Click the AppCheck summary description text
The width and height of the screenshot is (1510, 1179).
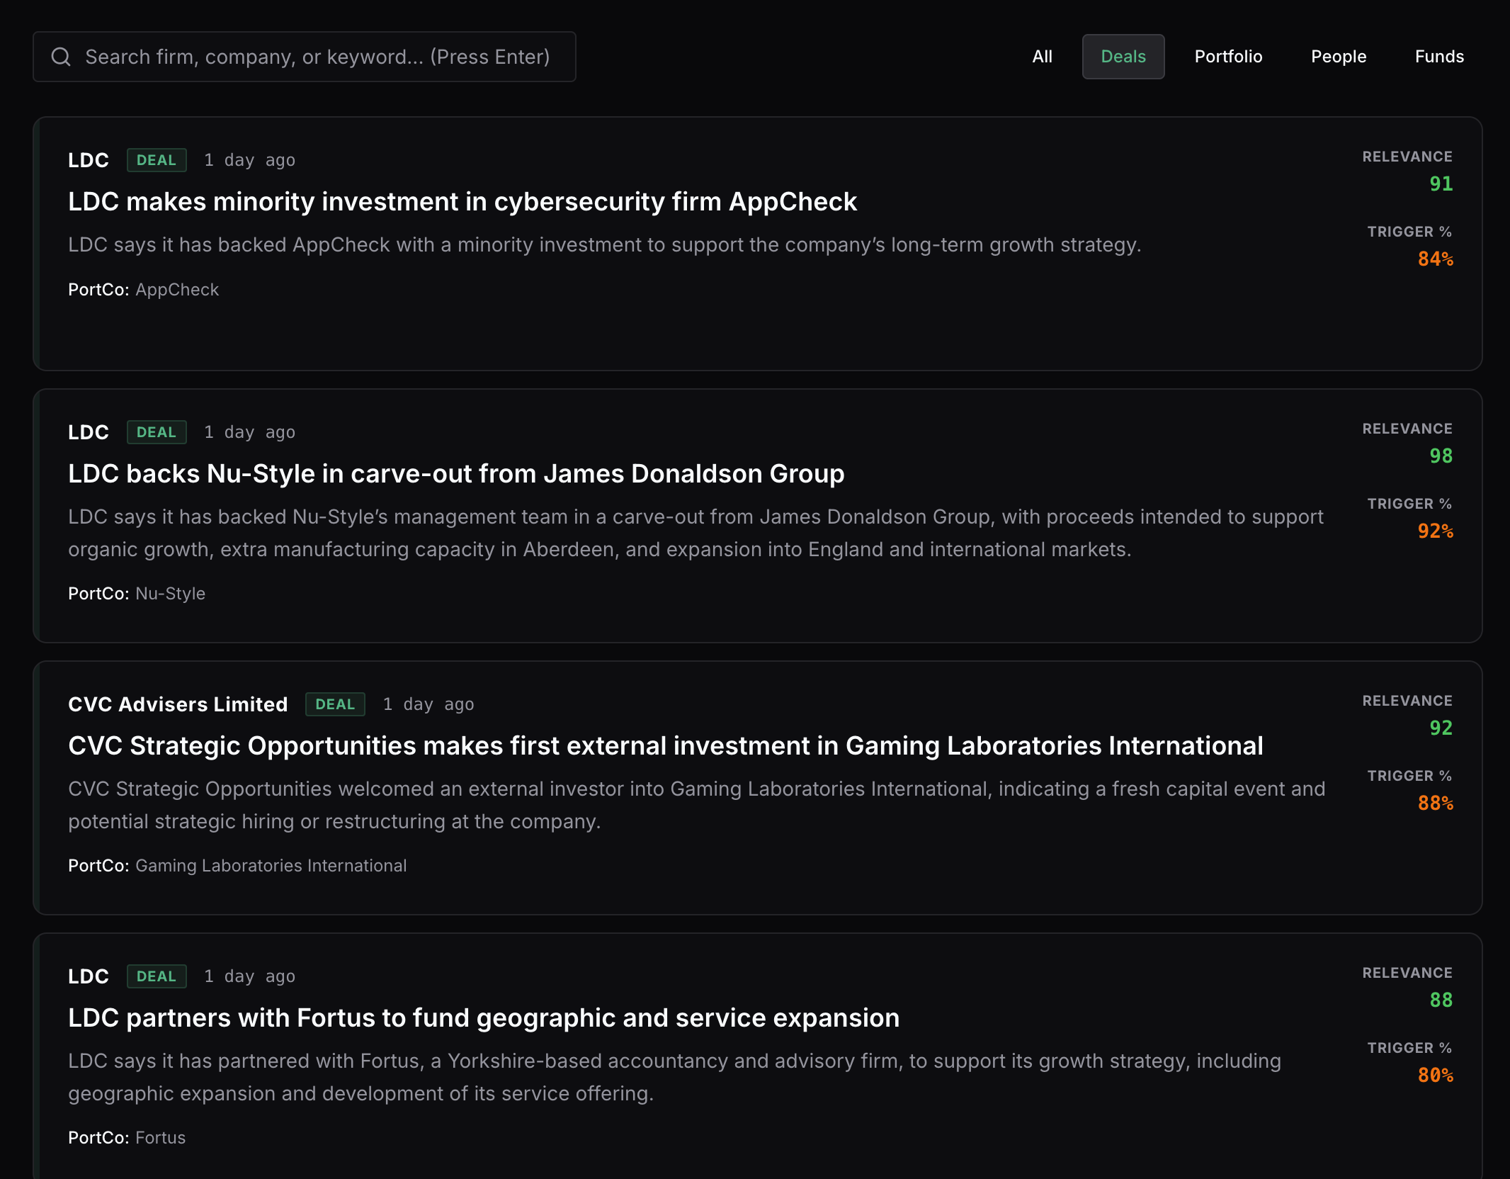point(605,245)
